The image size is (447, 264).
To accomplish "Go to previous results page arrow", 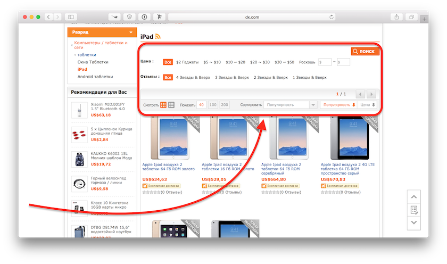I will pyautogui.click(x=360, y=94).
